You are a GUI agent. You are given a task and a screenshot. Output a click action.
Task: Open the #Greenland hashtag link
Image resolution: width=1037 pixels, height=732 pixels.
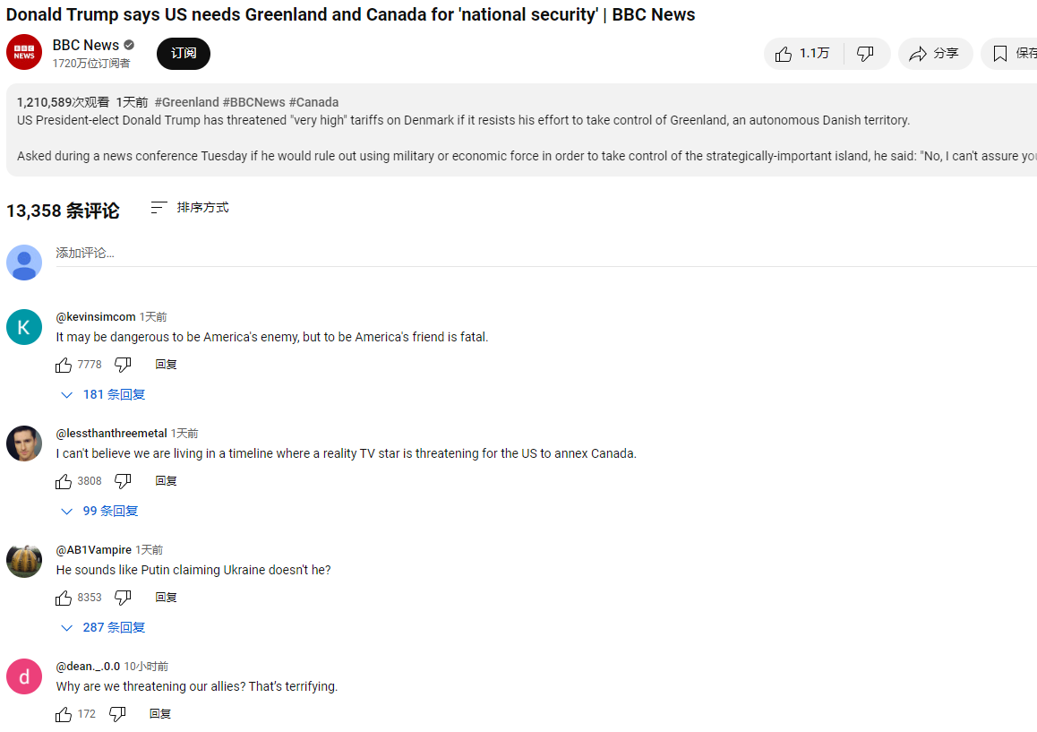coord(186,102)
